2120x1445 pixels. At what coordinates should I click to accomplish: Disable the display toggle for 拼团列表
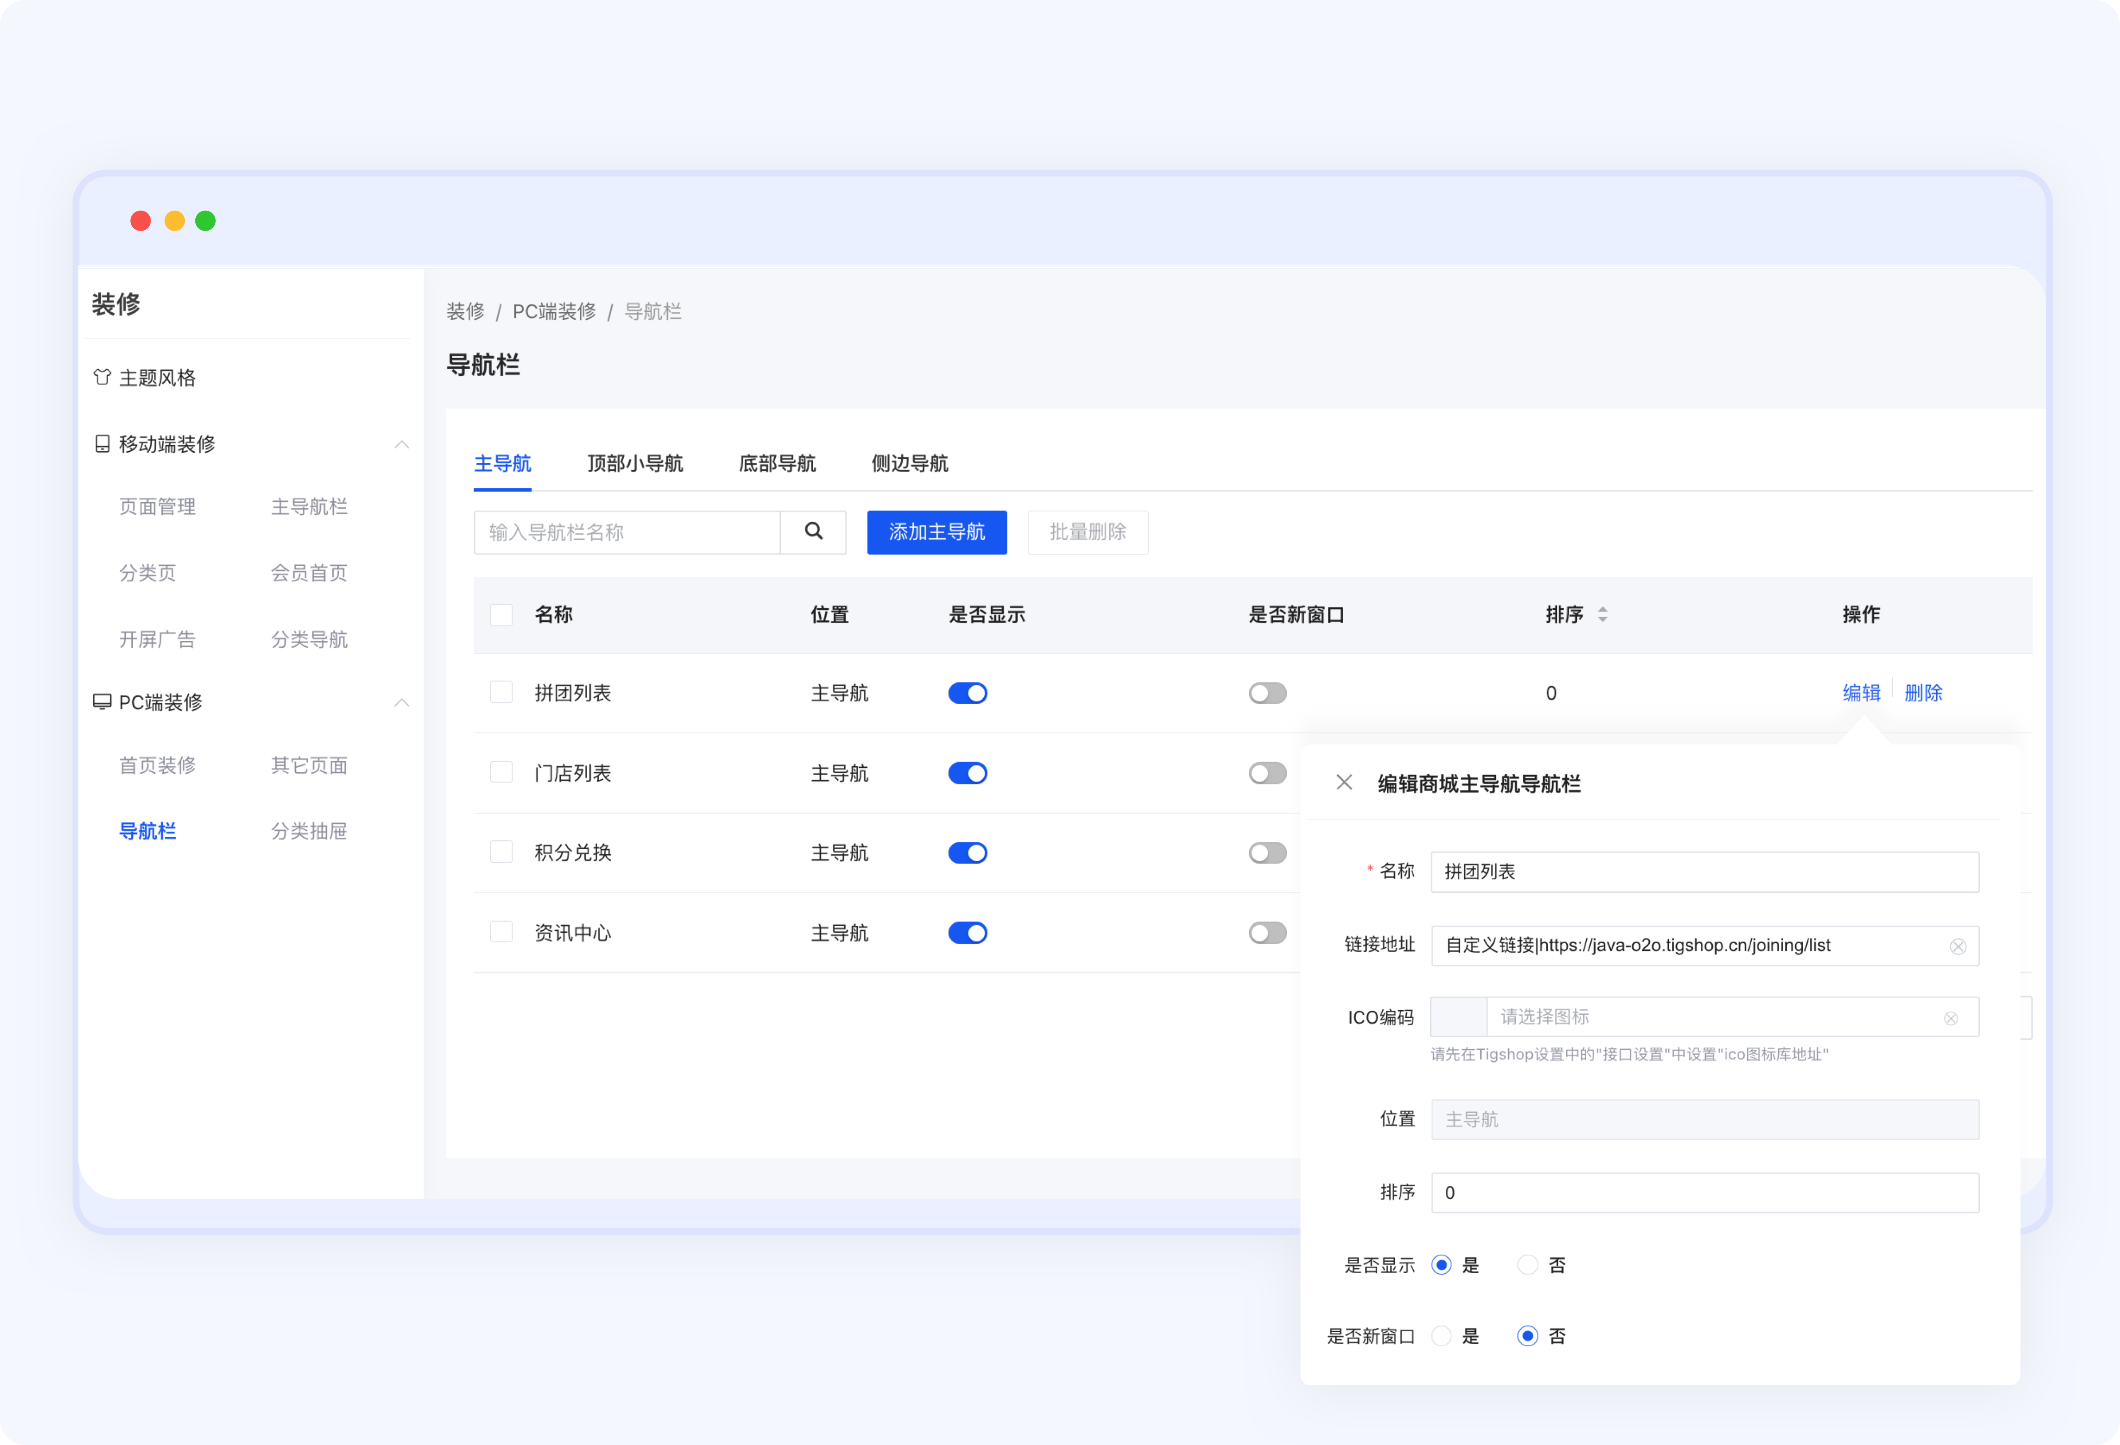point(968,692)
